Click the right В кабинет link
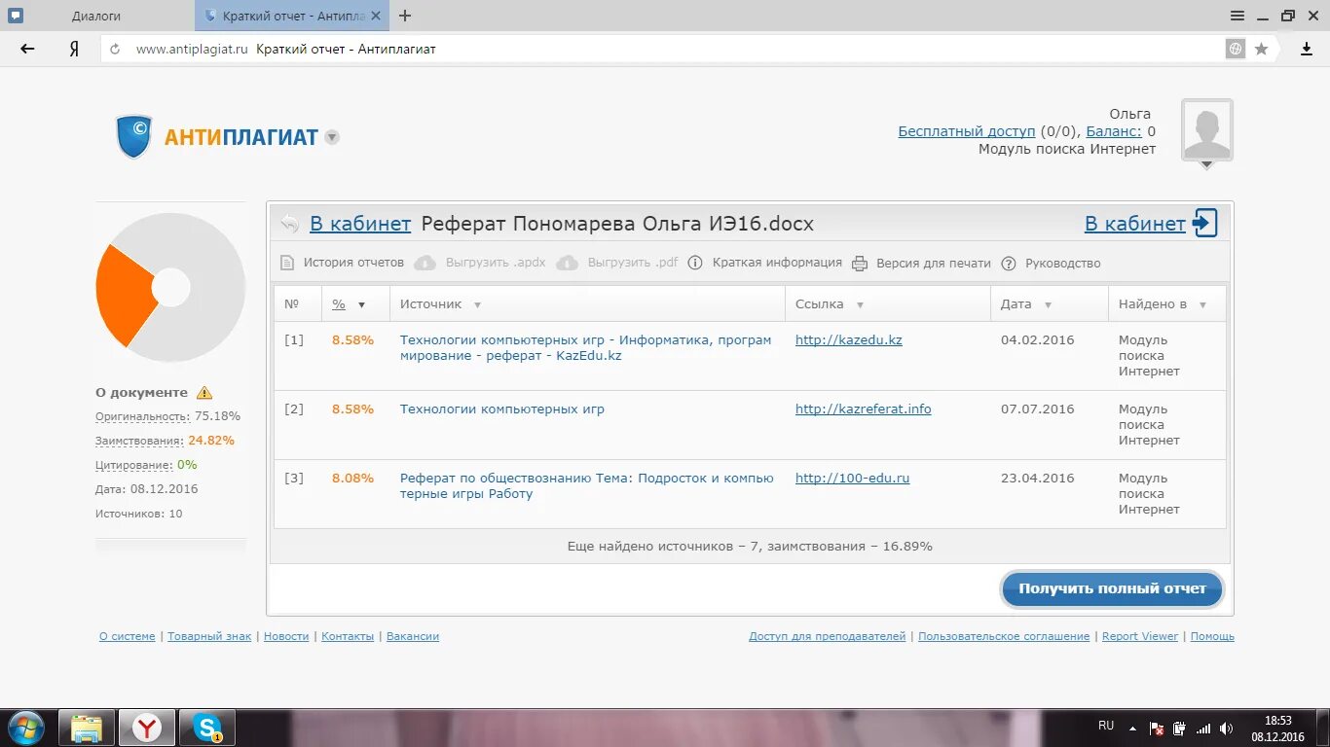This screenshot has width=1330, height=747. point(1135,224)
